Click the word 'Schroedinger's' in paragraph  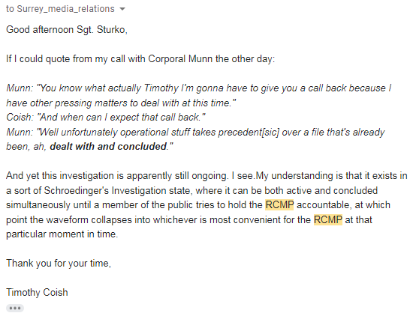(x=76, y=190)
